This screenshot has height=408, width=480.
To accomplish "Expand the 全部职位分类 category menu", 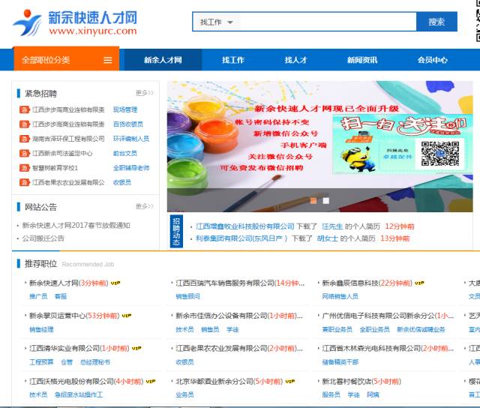I will 66,59.
